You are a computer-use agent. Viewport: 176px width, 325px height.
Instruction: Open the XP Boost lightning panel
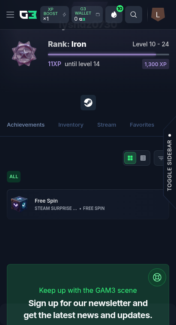point(55,15)
